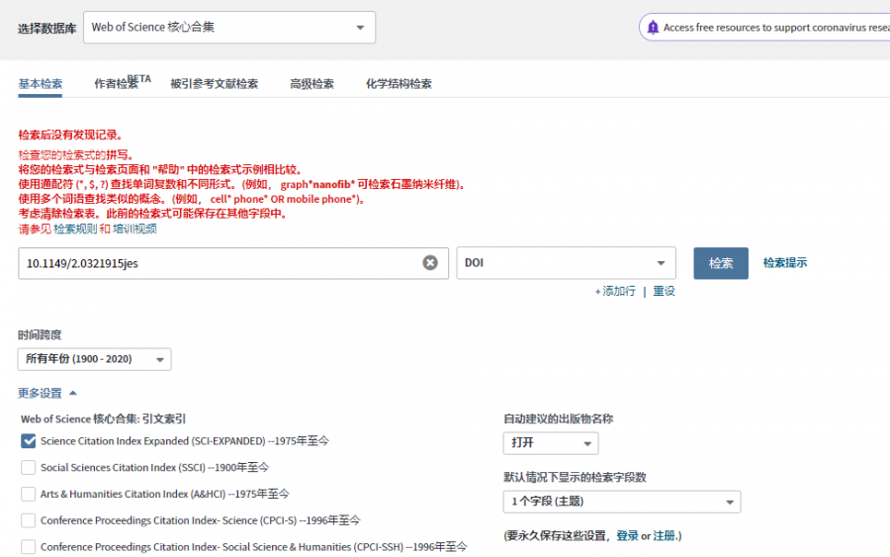Go to the 高级检索 tab
890x557 pixels.
[311, 84]
